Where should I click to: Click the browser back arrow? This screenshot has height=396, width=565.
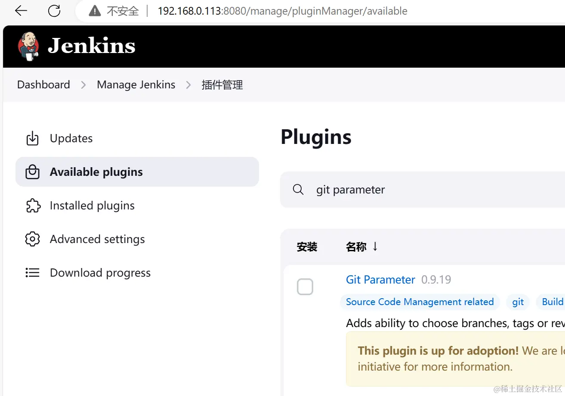point(21,11)
